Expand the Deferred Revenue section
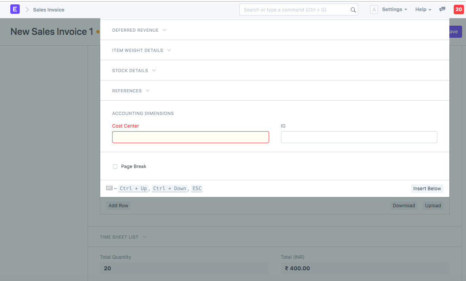The width and height of the screenshot is (466, 281). pos(139,30)
